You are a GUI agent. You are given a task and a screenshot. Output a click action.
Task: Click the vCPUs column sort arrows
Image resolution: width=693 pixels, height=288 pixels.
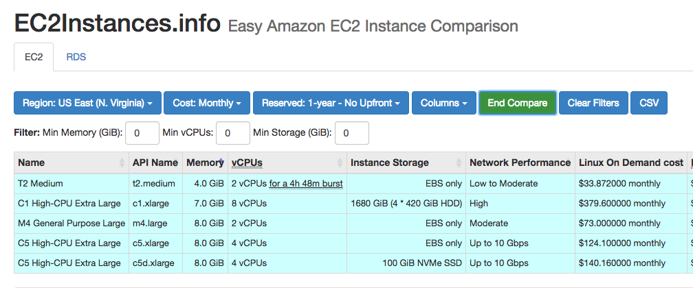(340, 163)
